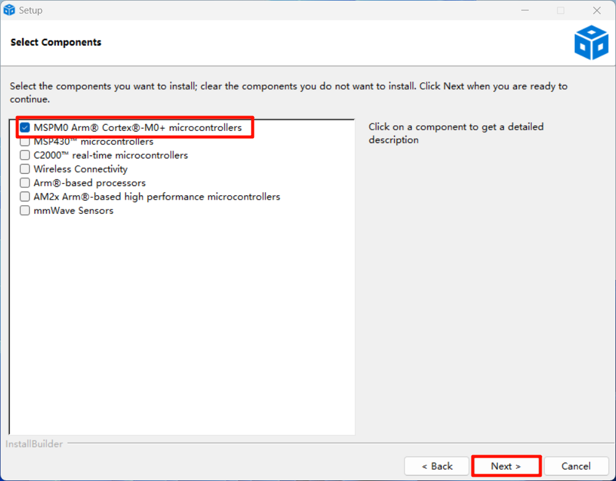This screenshot has width=616, height=481.
Task: Check the mmWave Sensors checkbox
Action: tap(25, 211)
